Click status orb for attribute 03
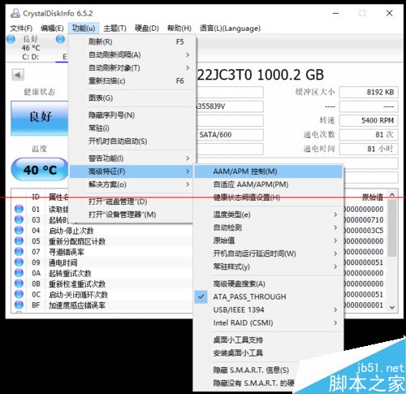Viewport: 406px width, 394px height. (19, 219)
